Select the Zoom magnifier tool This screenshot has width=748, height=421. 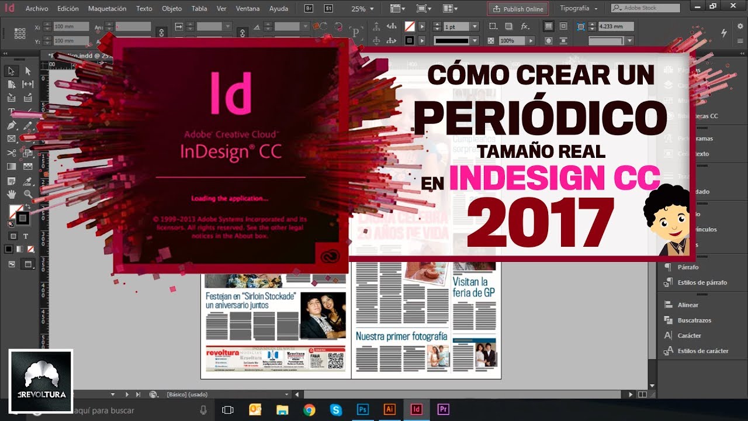tap(27, 194)
